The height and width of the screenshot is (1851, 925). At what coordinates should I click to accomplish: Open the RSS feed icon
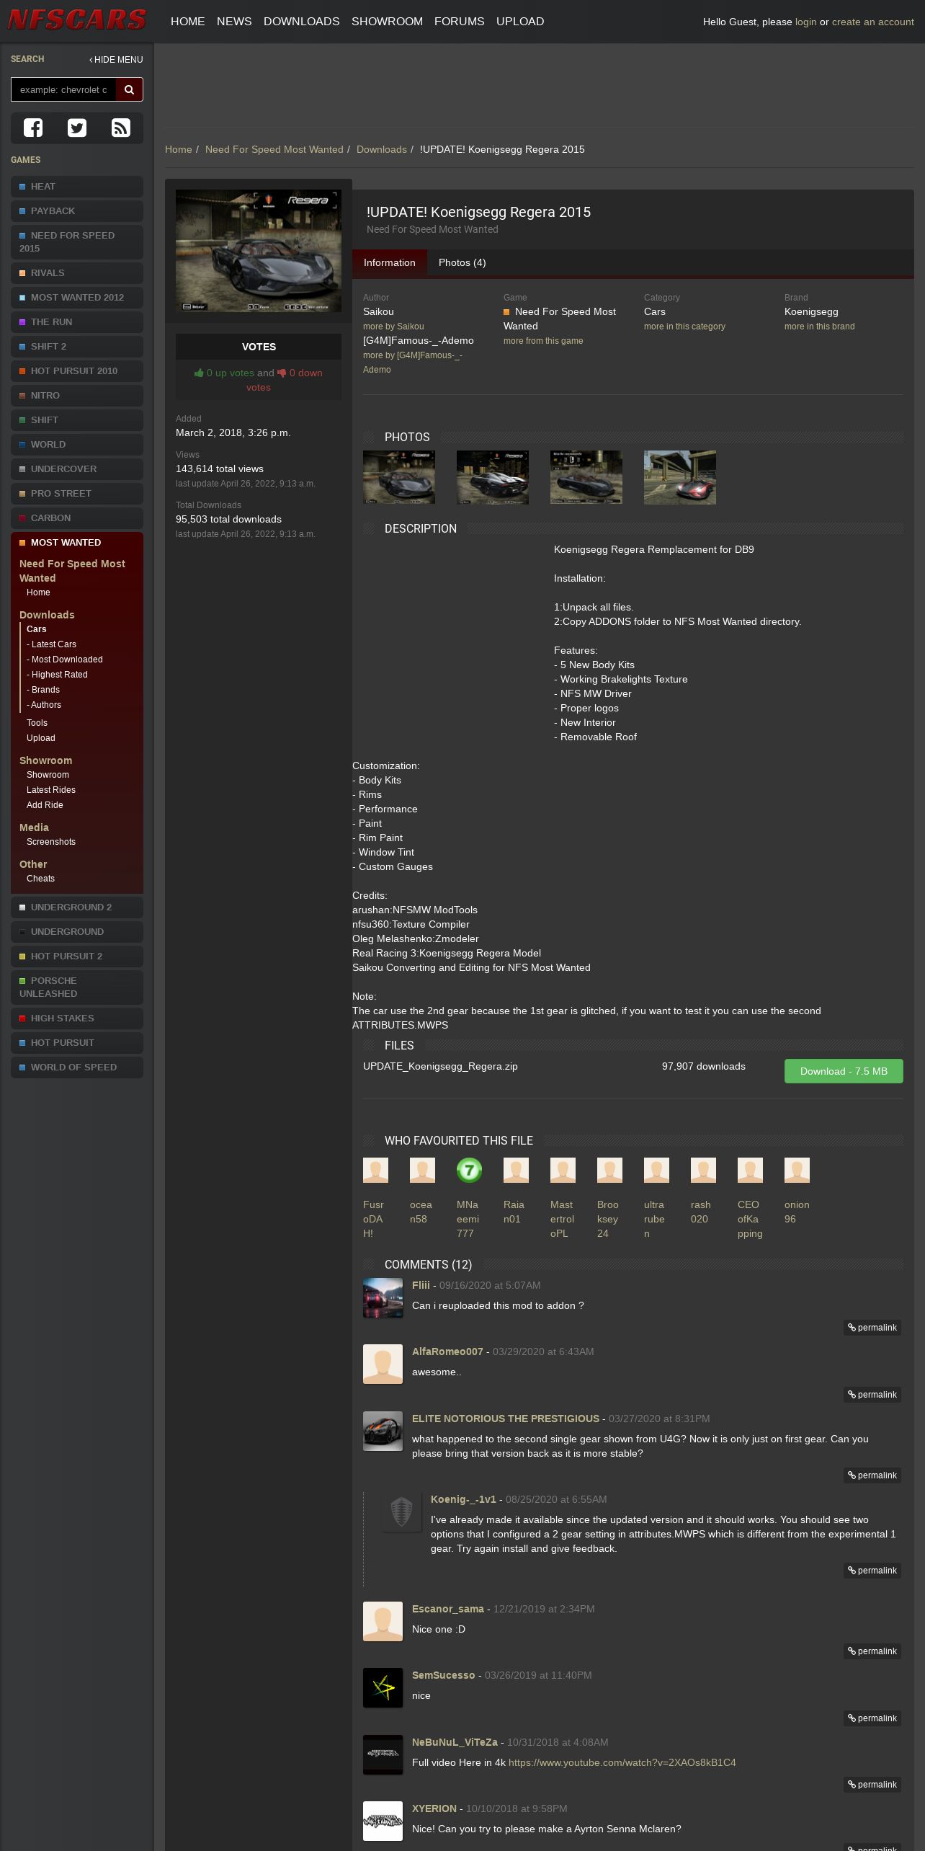tap(121, 128)
